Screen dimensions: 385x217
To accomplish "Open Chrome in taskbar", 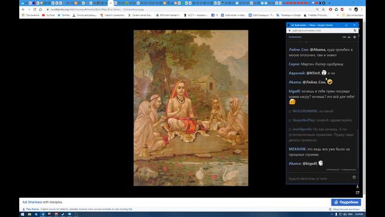I will pos(43,215).
